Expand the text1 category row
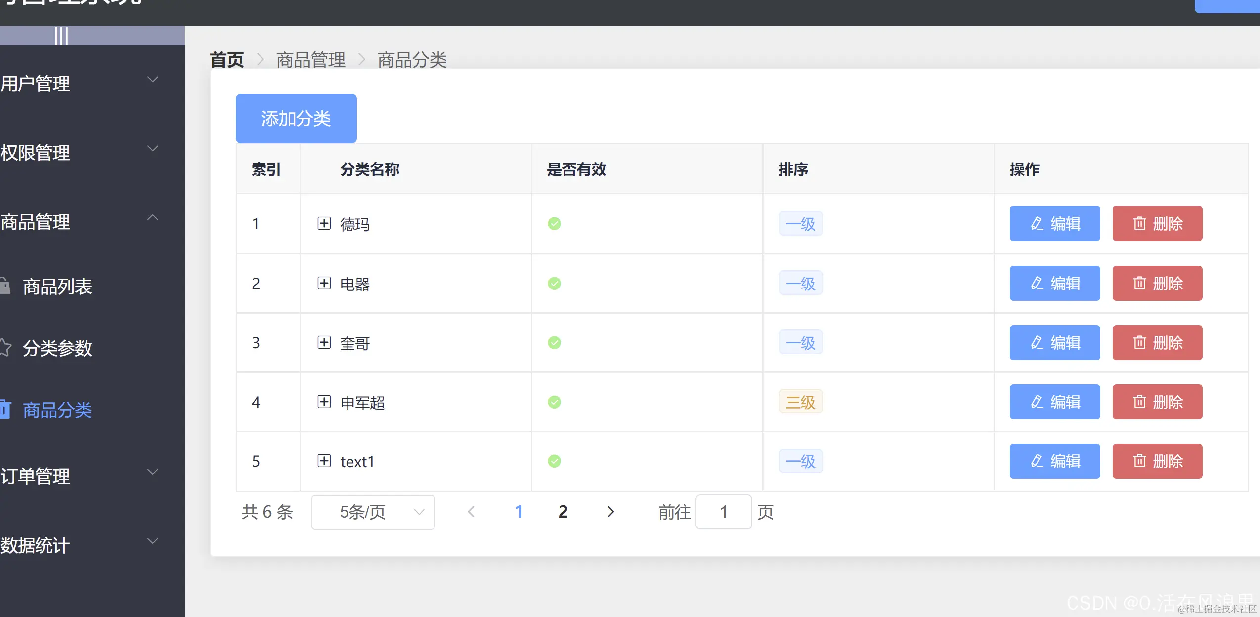The width and height of the screenshot is (1260, 617). 324,461
